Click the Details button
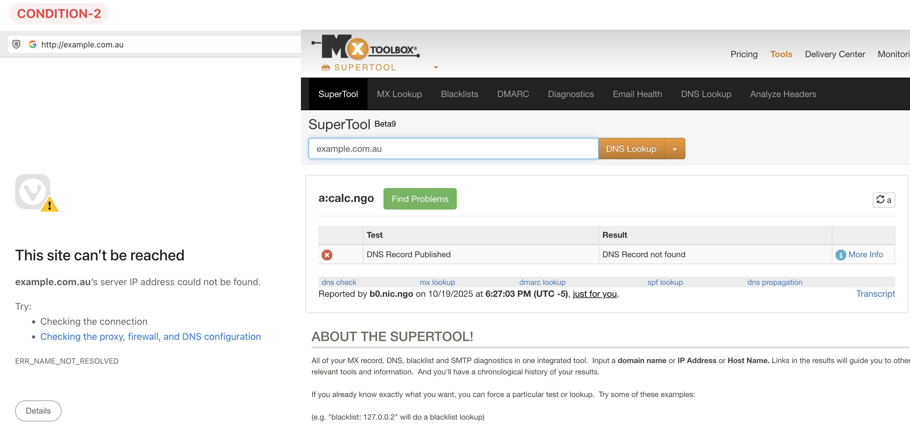This screenshot has height=440, width=910. [x=38, y=411]
